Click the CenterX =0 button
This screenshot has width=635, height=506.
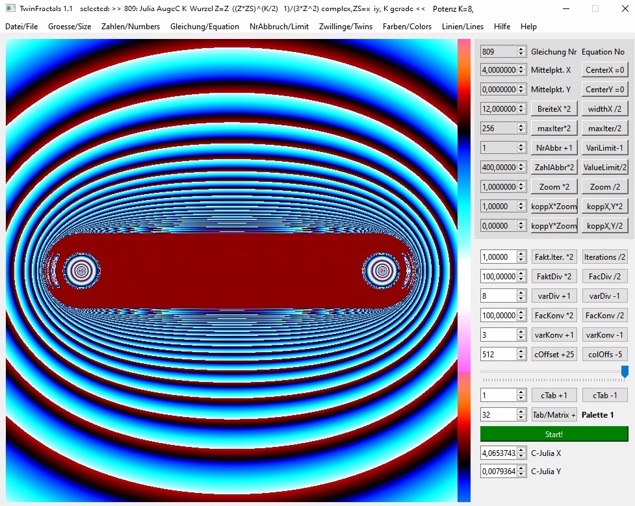(604, 70)
